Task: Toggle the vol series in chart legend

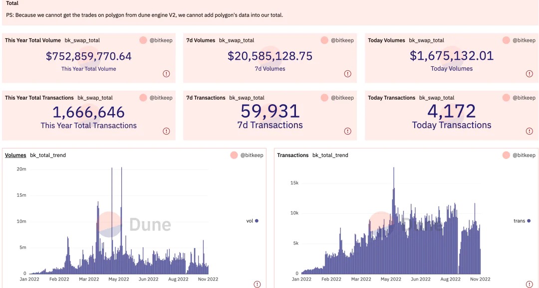Action: pyautogui.click(x=252, y=221)
